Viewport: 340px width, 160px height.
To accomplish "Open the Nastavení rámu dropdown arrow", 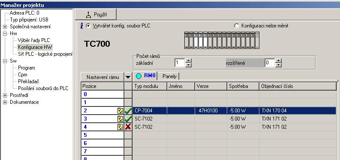I will 128,77.
